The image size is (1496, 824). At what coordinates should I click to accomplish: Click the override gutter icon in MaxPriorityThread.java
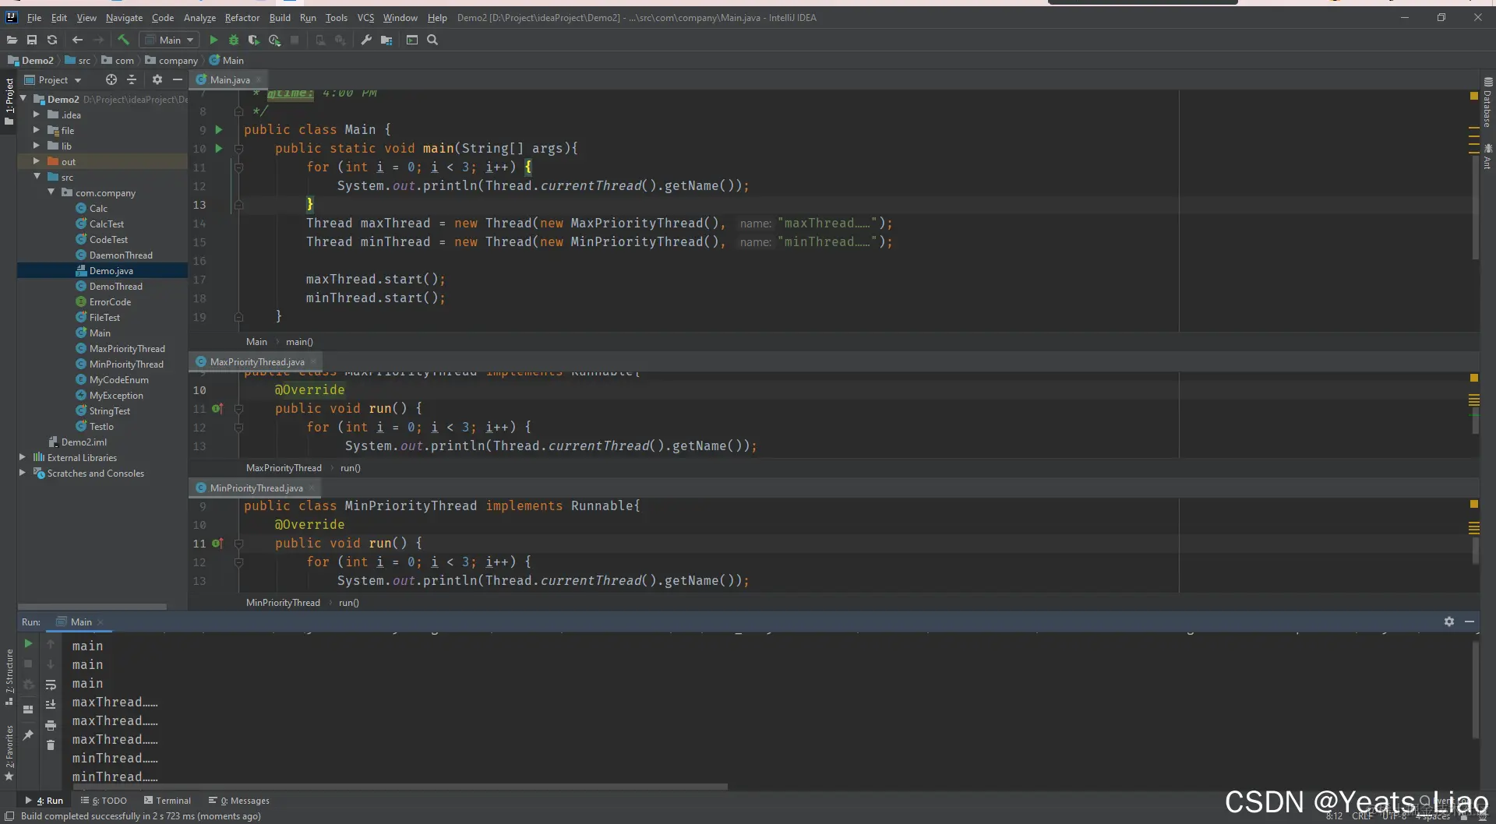click(217, 408)
